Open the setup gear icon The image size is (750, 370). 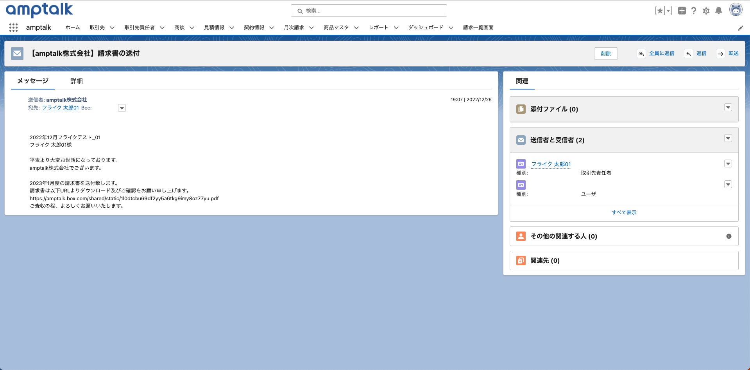(706, 11)
